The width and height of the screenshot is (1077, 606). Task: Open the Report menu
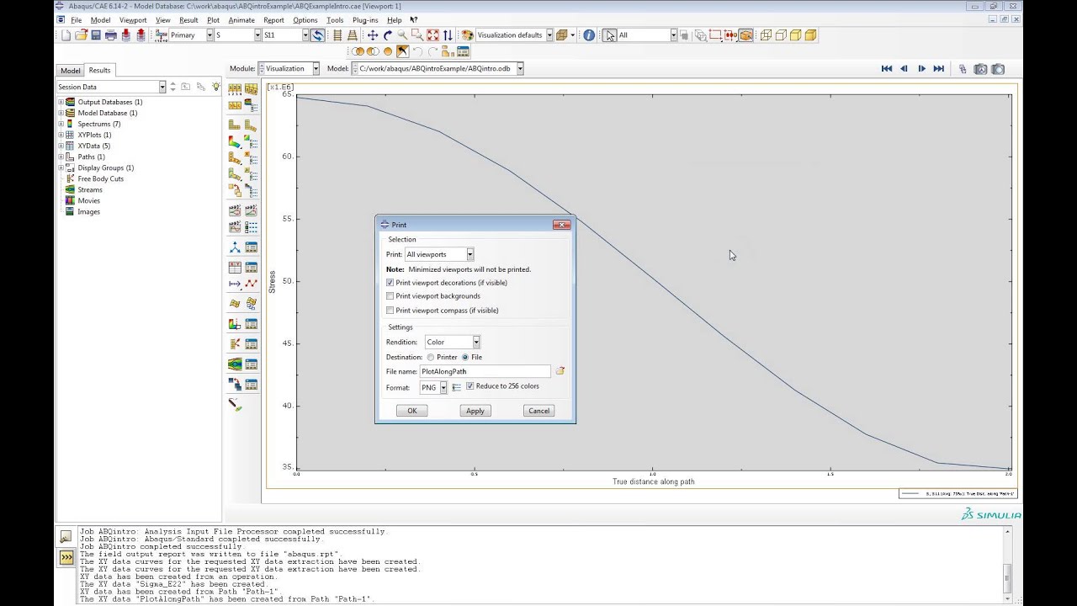pos(273,20)
